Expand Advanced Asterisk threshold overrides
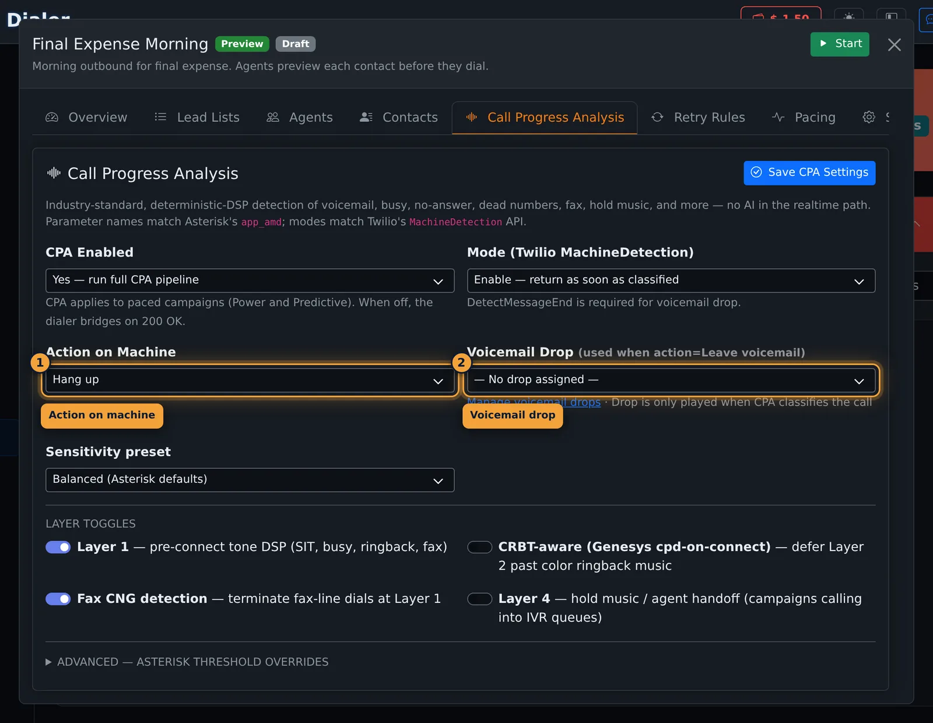 tap(187, 662)
